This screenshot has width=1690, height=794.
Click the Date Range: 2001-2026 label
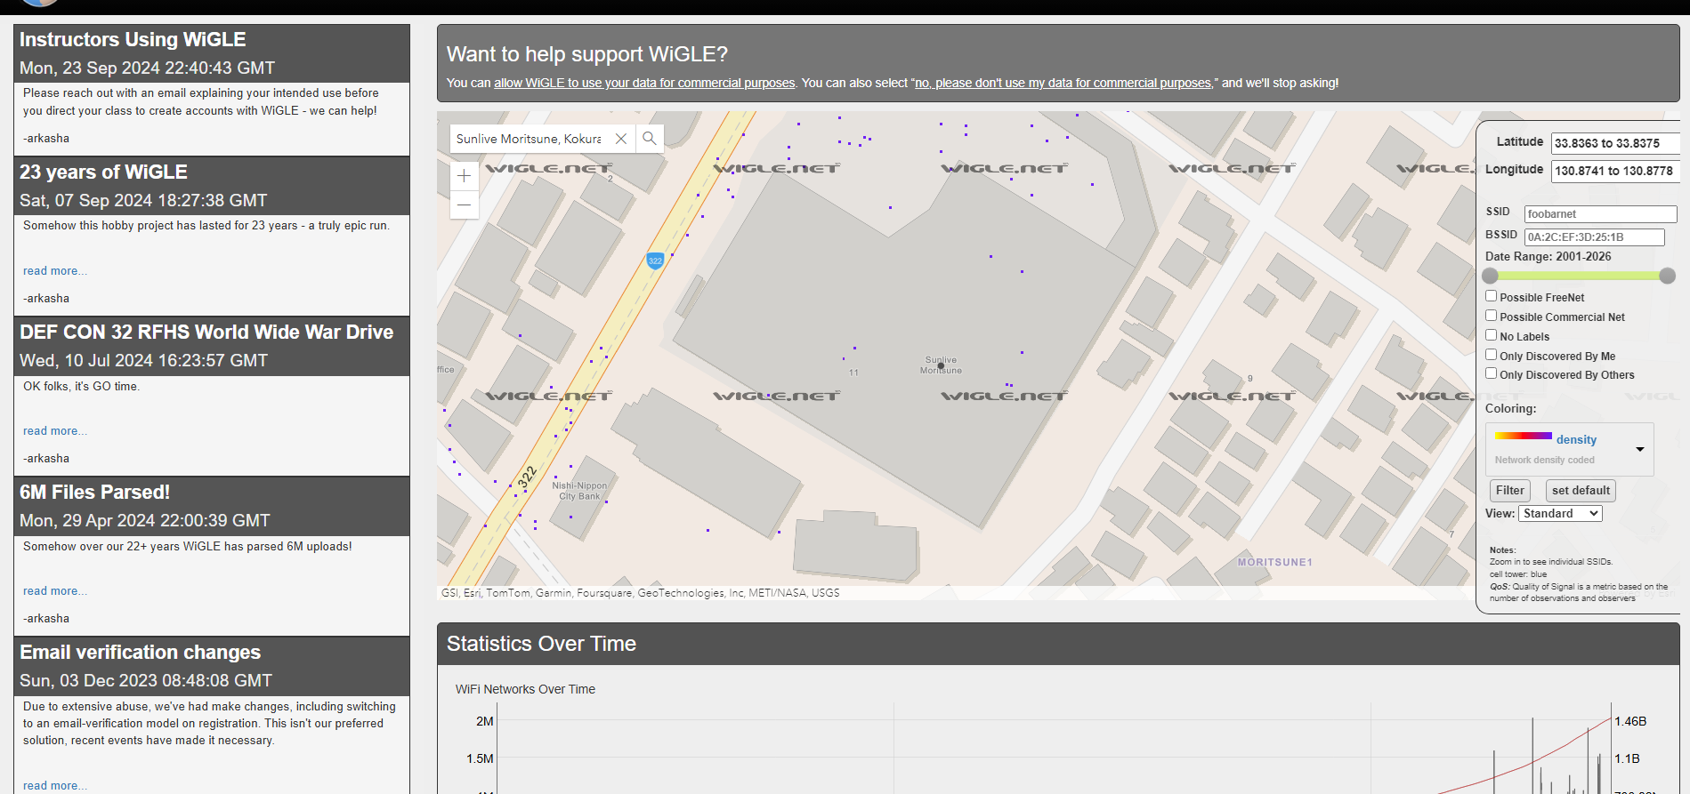(x=1548, y=256)
